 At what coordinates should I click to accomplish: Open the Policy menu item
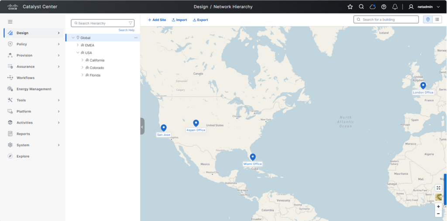33,44
